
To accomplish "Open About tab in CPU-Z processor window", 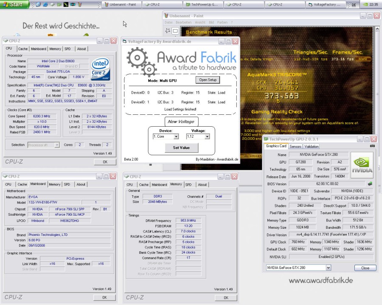I will point(81,49).
